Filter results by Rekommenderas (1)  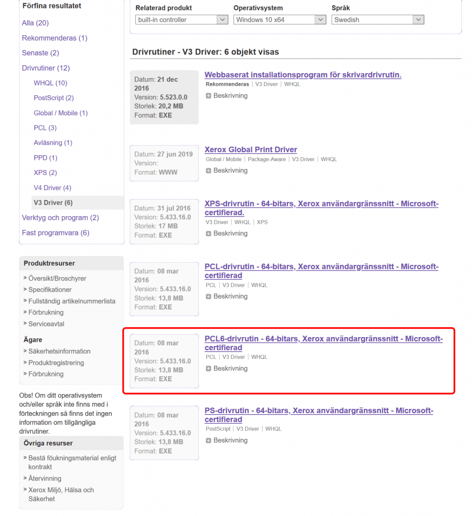[x=54, y=38]
